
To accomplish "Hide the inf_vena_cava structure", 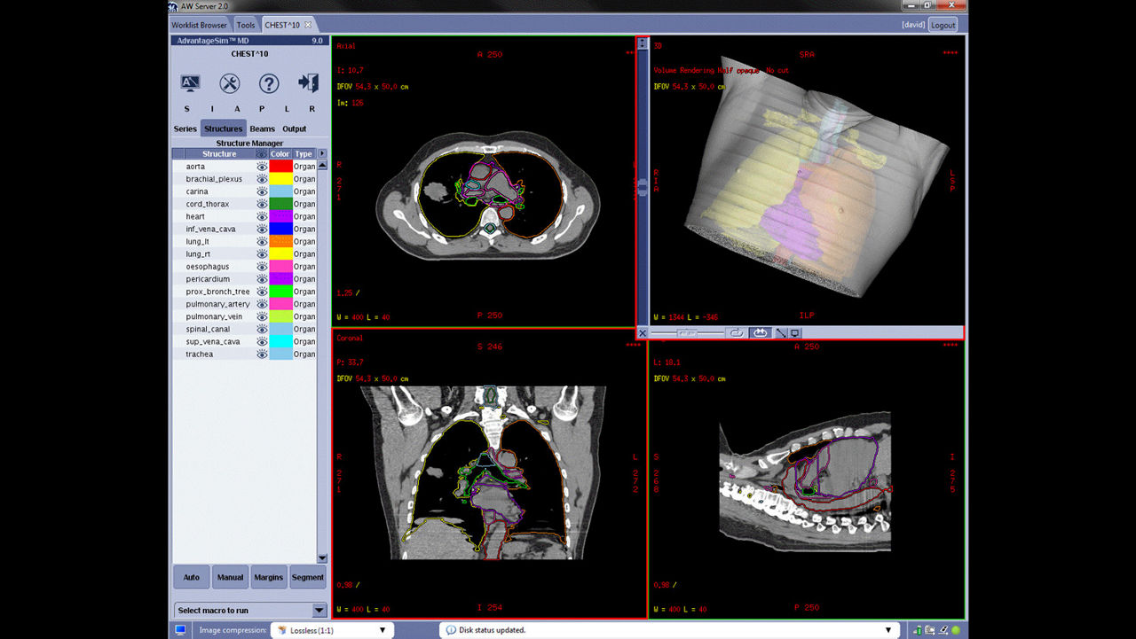I will [262, 229].
